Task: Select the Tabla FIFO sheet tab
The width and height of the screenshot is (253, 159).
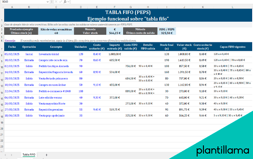Action: [29, 154]
